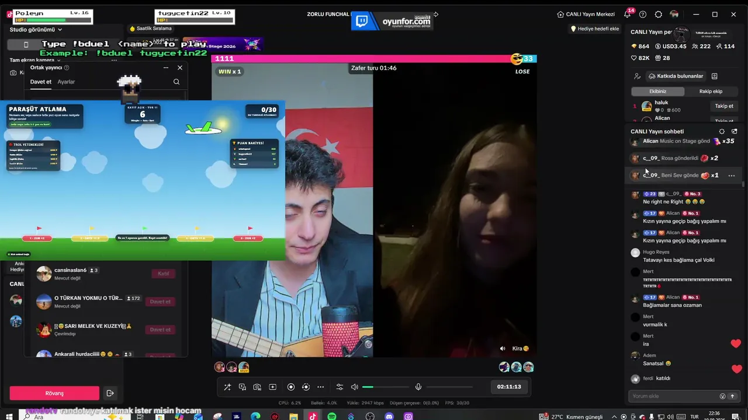This screenshot has height=420, width=748.
Task: Open the help question mark icon
Action: point(643,15)
